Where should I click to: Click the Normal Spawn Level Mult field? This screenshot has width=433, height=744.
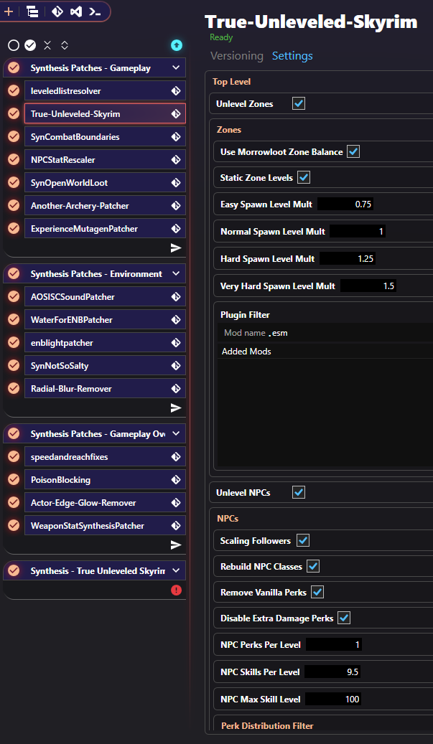coord(357,232)
